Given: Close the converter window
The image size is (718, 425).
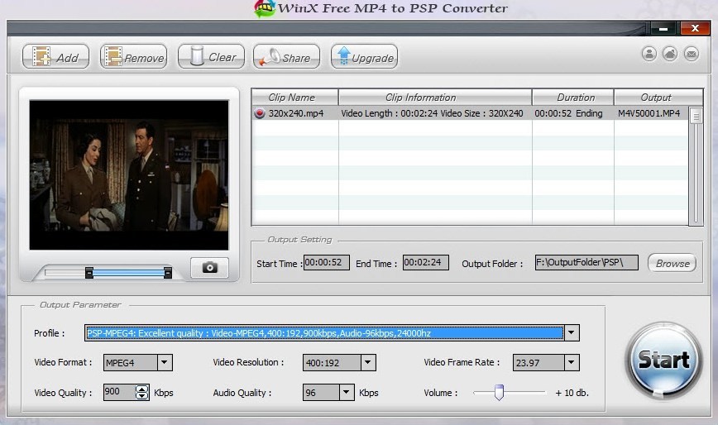Looking at the screenshot, I should click(x=695, y=28).
